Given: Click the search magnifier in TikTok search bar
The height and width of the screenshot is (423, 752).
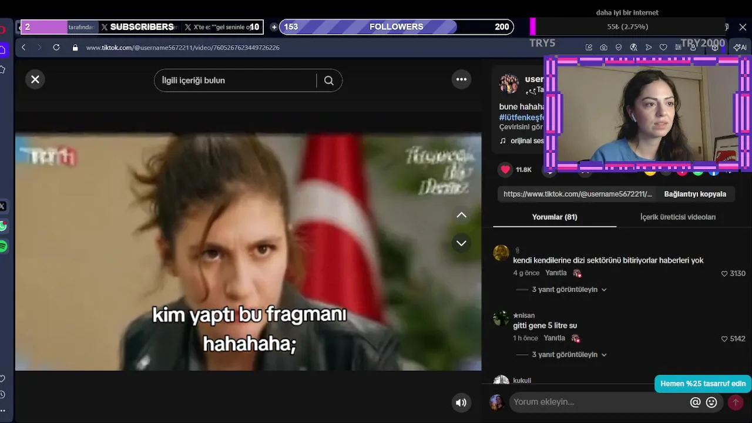Looking at the screenshot, I should (x=329, y=80).
